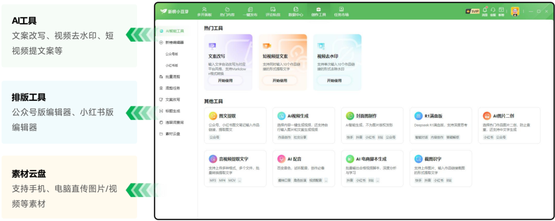Image resolution: width=555 pixels, height=221 pixels.
Task: Open the AI视频生成 tool icon
Action: pos(282,116)
